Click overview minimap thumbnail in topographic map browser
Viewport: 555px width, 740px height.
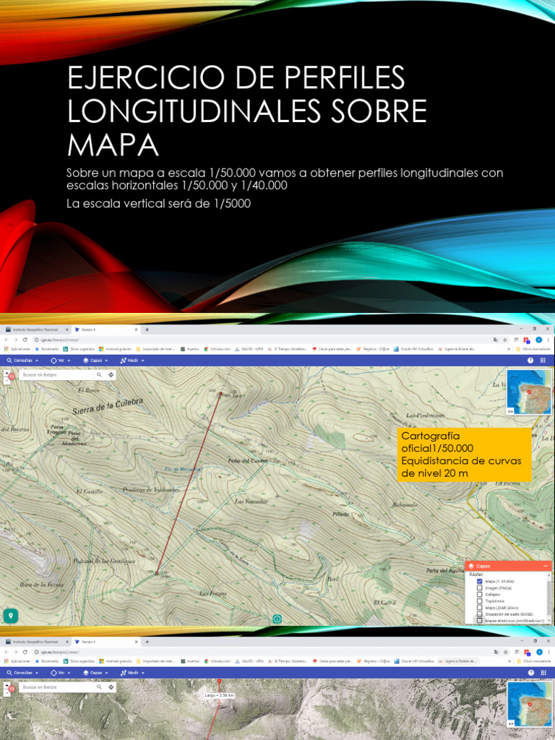click(x=529, y=392)
